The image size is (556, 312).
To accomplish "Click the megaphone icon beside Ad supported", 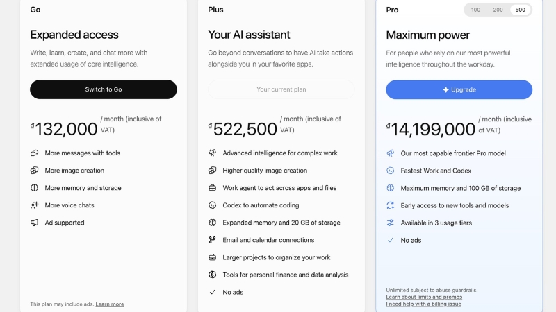I will pos(34,223).
